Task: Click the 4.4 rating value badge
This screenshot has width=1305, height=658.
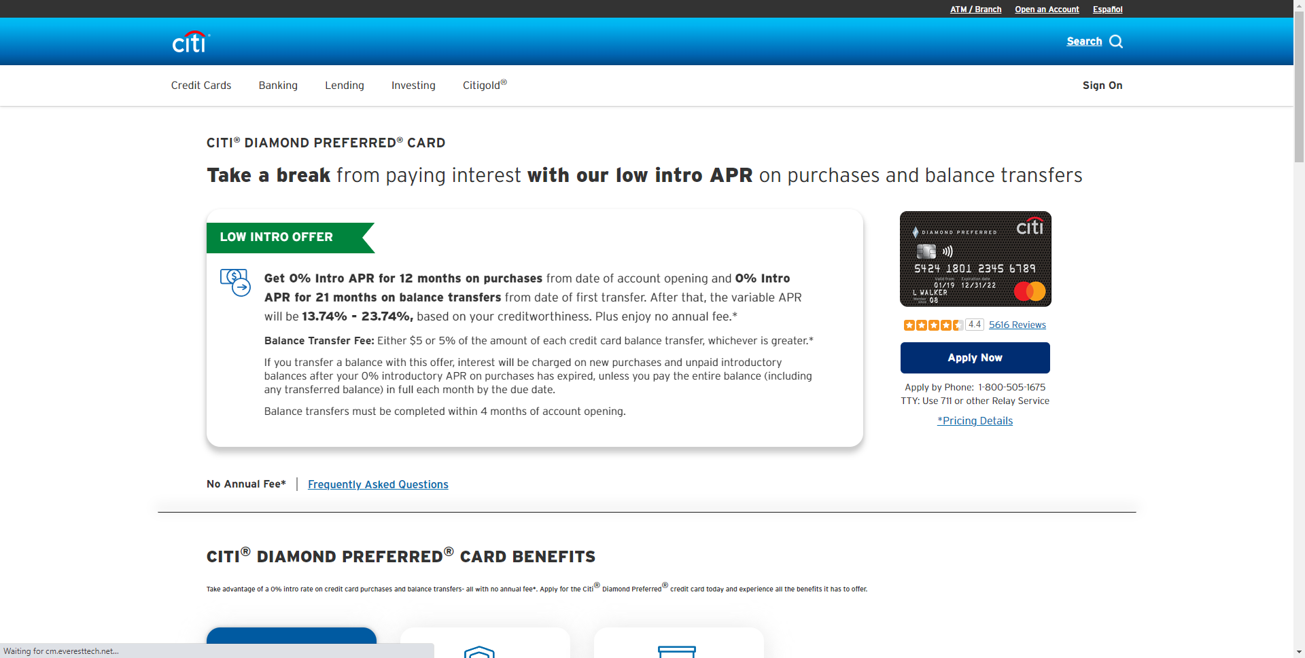Action: pos(975,325)
